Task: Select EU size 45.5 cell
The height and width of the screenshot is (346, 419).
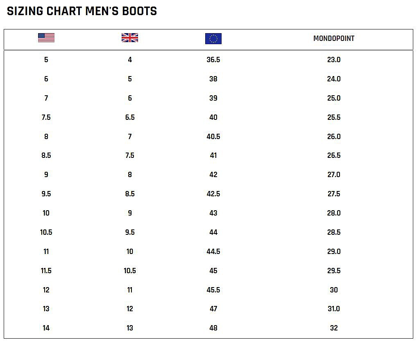Action: [213, 290]
